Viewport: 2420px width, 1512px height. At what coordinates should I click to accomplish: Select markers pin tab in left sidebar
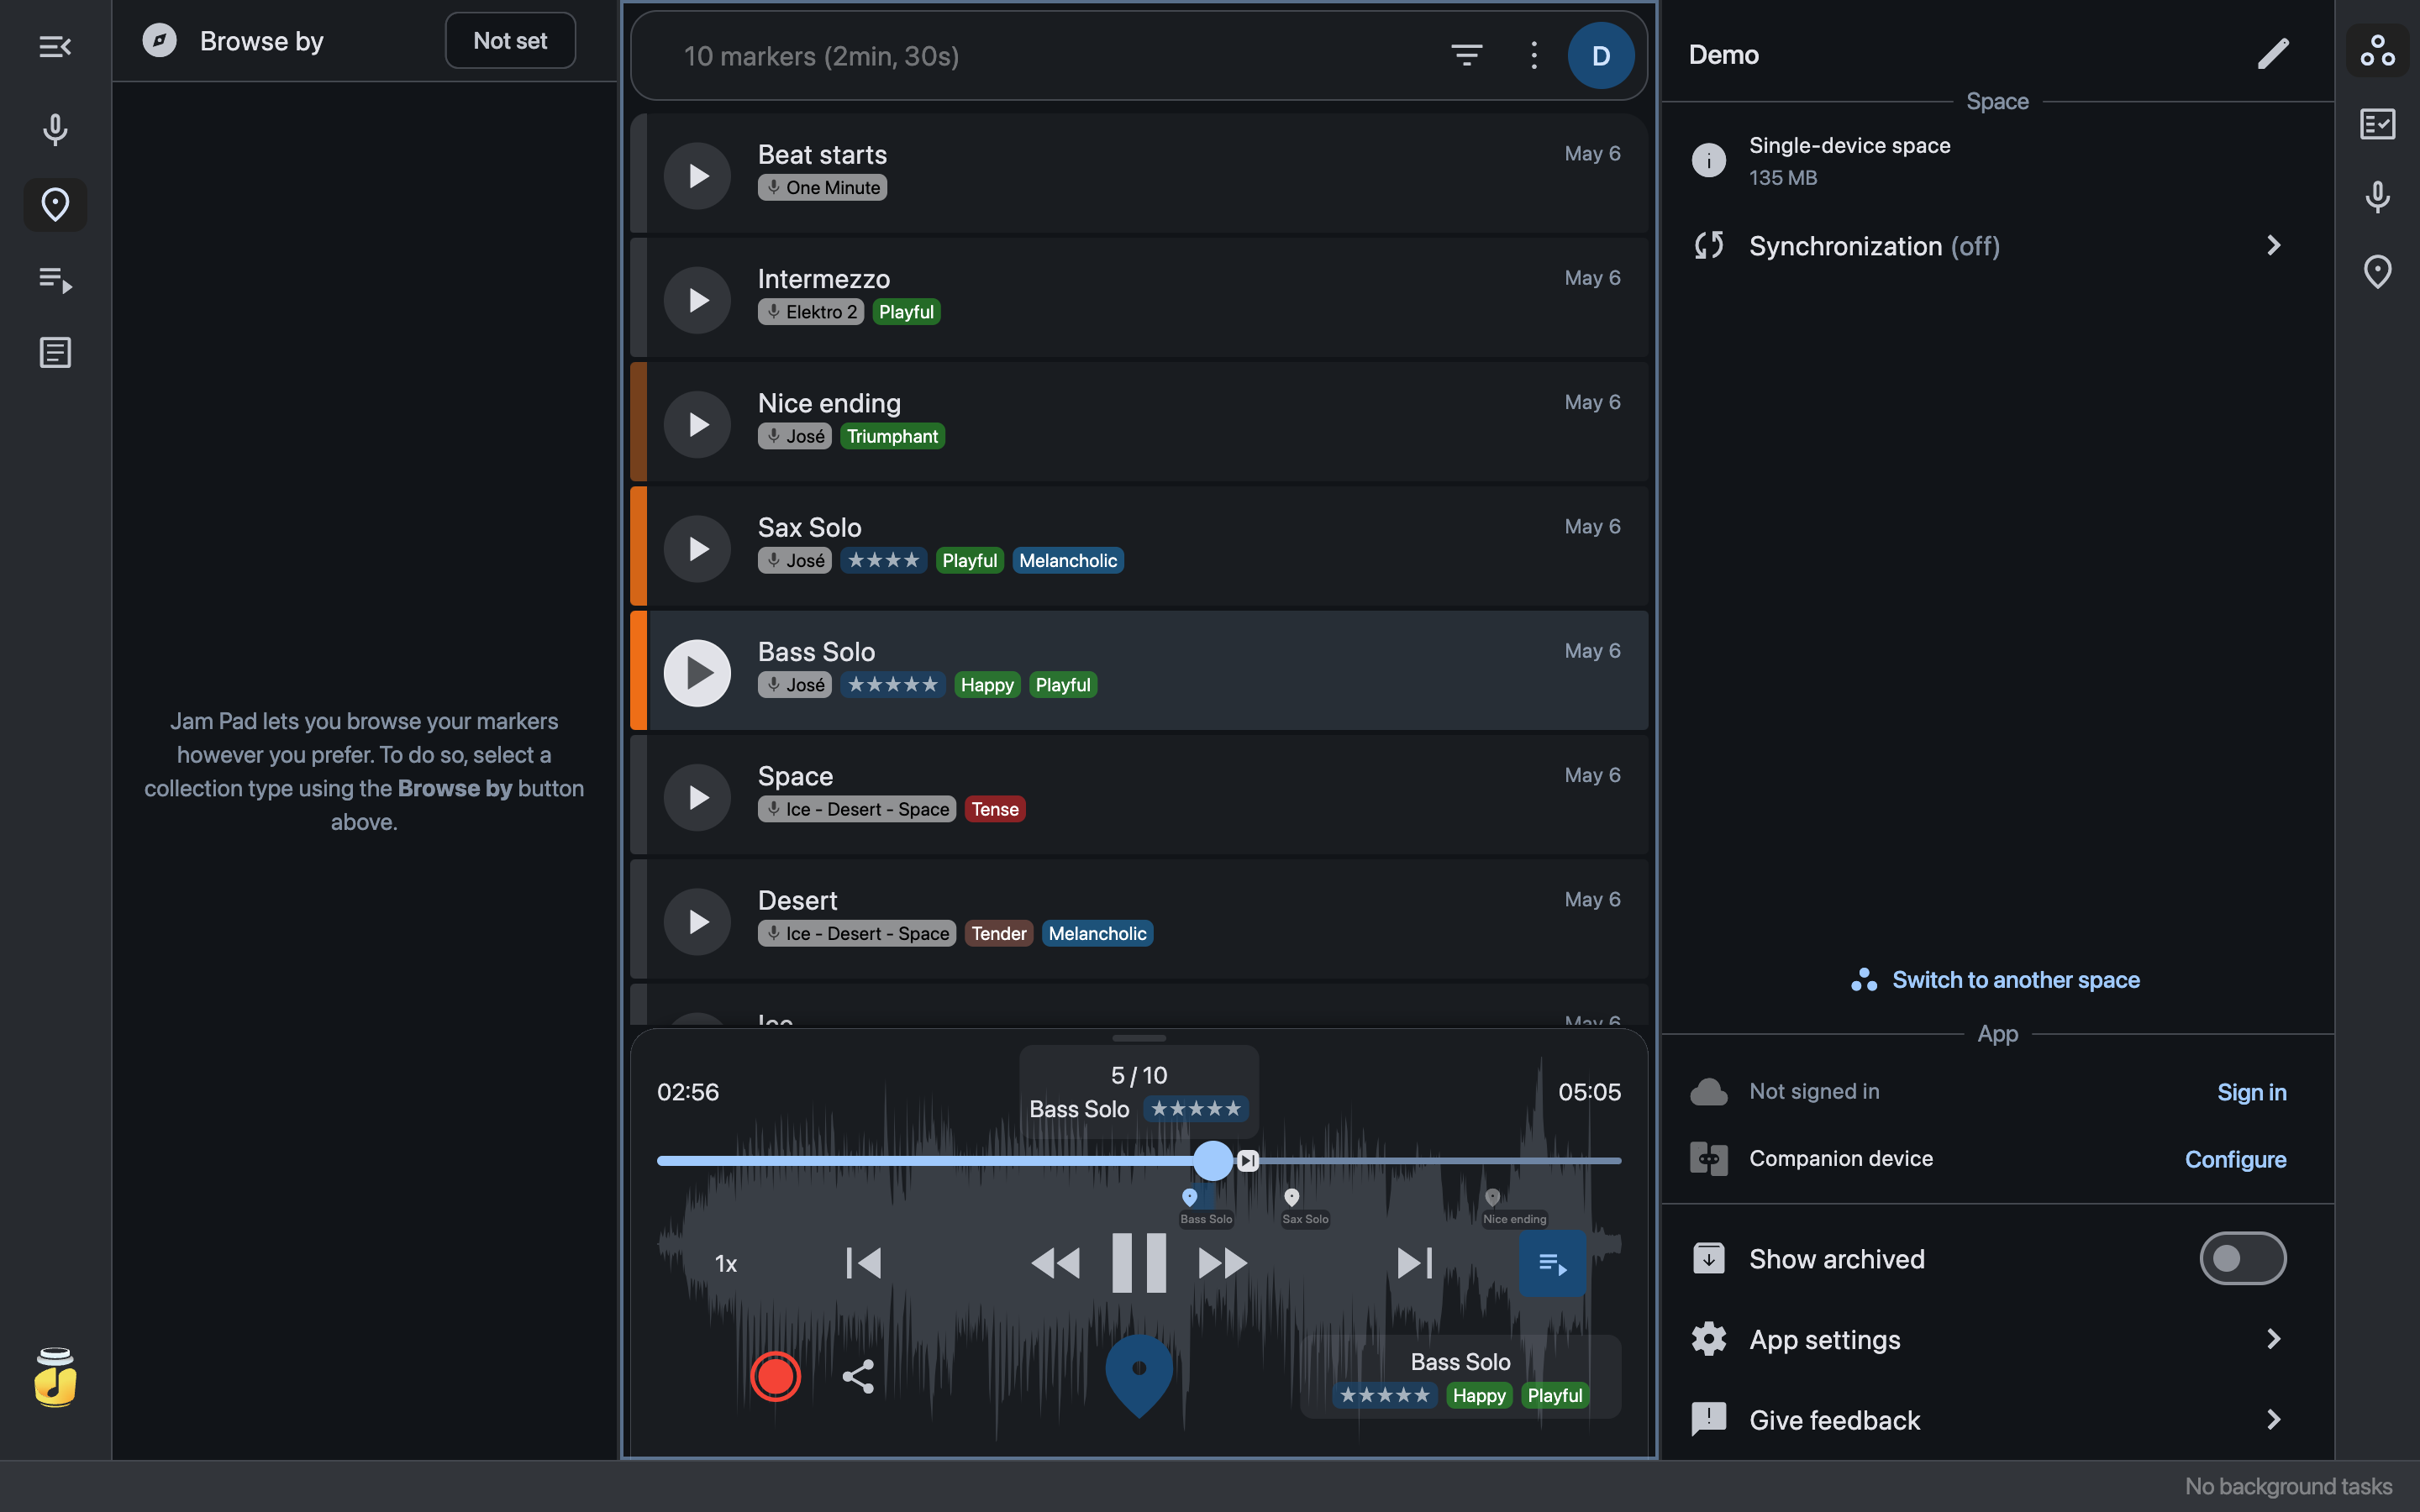(55, 204)
